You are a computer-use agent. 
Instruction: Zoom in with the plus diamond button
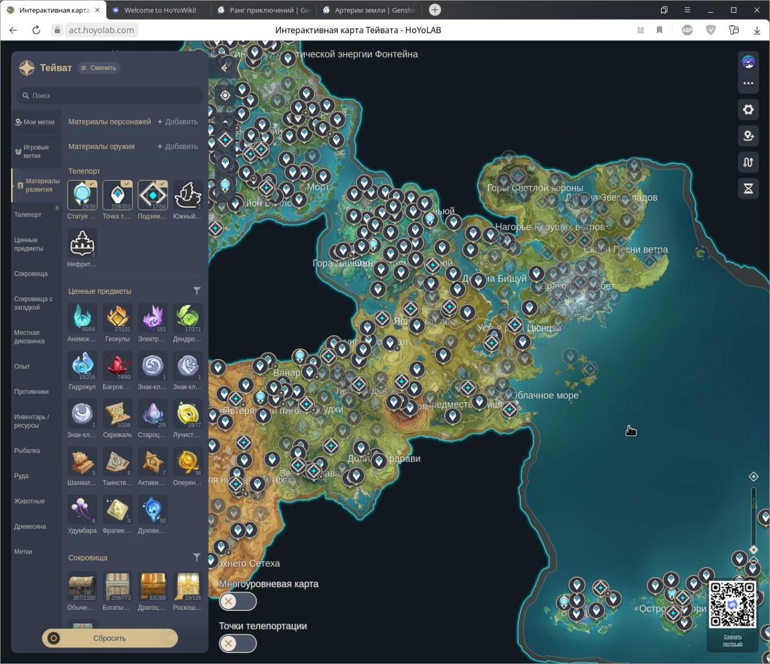point(753,476)
